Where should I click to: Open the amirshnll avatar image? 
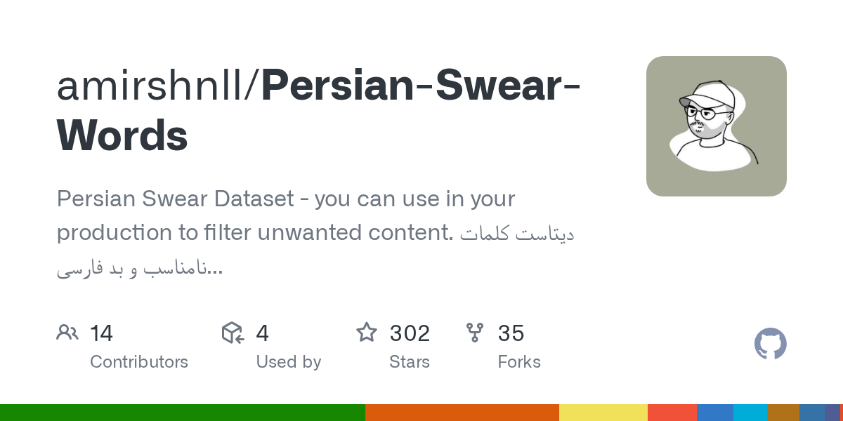[x=716, y=126]
